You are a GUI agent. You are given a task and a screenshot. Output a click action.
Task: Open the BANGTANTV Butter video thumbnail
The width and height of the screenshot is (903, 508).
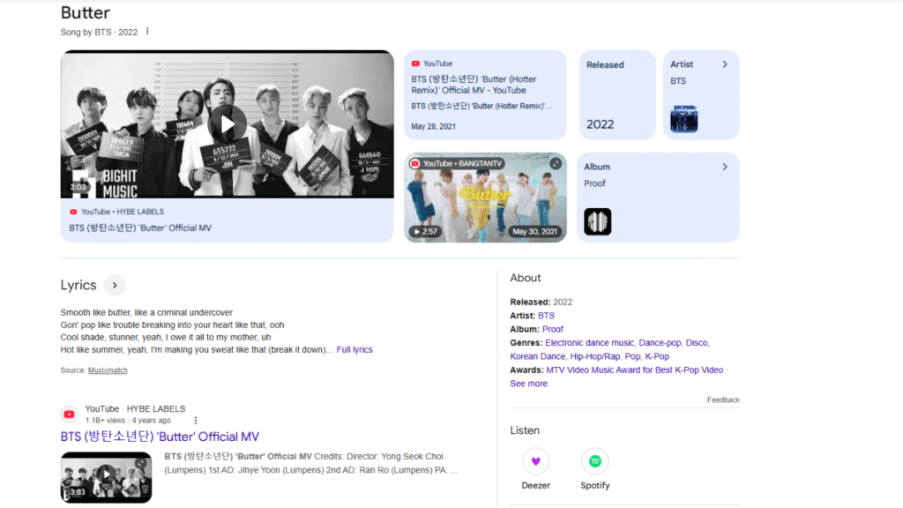coord(485,198)
